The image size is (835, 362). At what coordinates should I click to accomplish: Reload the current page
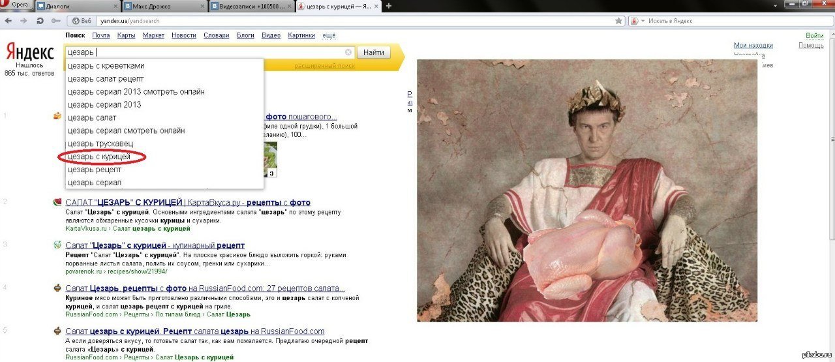(x=40, y=21)
